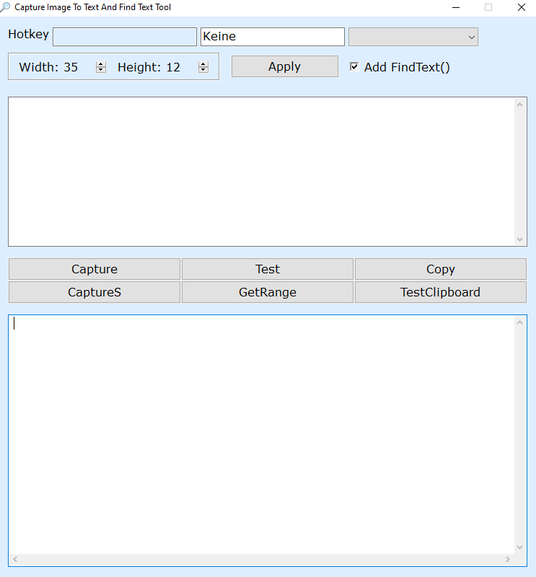This screenshot has width=536, height=577.
Task: Decrease Width value with down spinner arrow
Action: [x=100, y=70]
